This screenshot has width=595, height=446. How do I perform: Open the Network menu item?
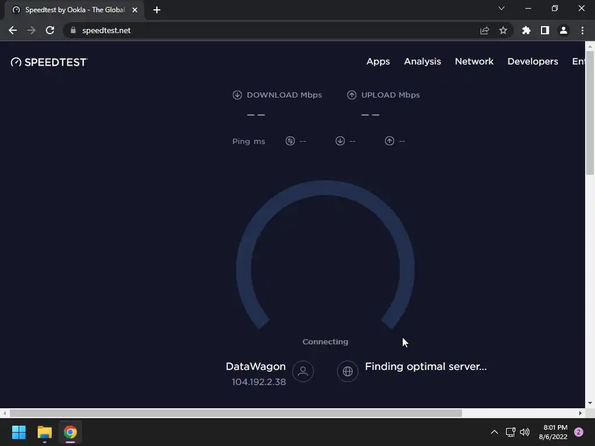pos(474,62)
